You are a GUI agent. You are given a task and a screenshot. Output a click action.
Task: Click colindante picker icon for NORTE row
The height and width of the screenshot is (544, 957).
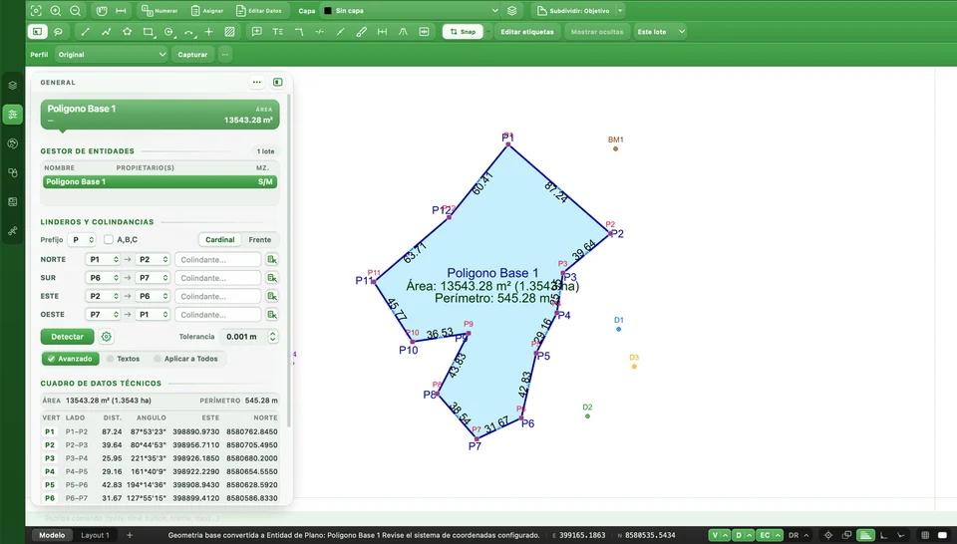(x=272, y=260)
